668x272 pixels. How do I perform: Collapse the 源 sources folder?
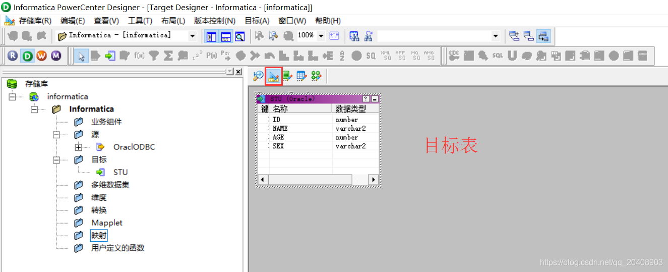point(56,134)
